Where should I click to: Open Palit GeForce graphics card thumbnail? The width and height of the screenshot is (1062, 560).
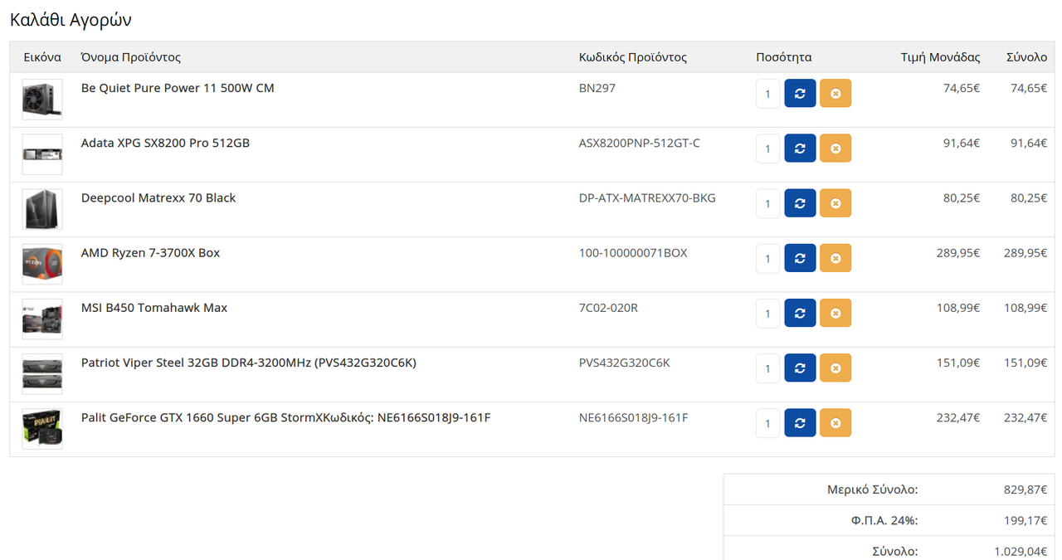point(42,428)
